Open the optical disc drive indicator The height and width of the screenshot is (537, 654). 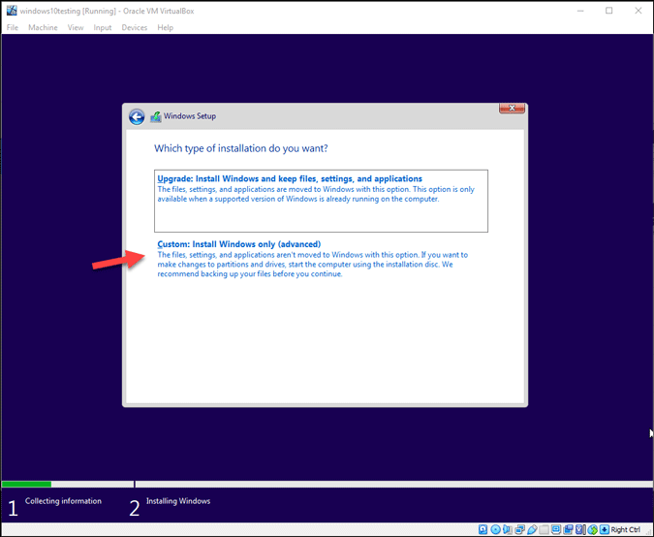(x=495, y=529)
